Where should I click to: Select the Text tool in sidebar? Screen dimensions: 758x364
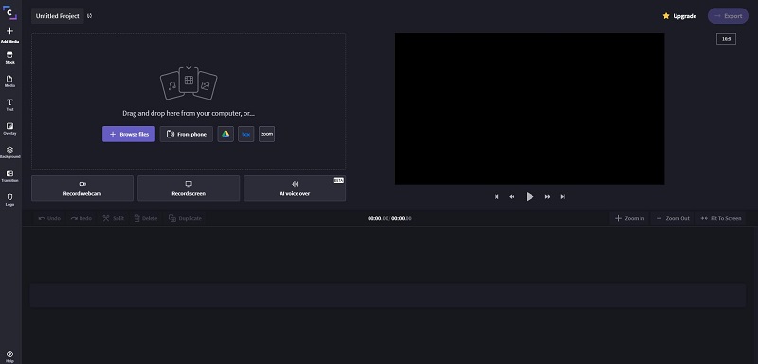(10, 105)
